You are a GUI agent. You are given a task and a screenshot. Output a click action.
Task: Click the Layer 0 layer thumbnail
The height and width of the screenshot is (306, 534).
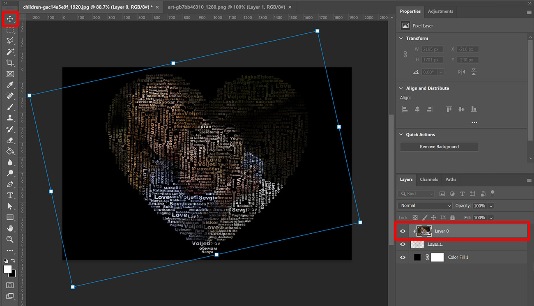point(424,231)
